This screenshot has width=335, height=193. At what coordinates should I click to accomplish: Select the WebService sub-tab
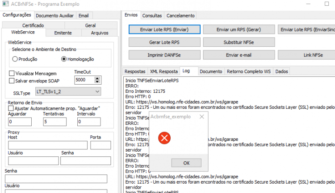pos(23,32)
